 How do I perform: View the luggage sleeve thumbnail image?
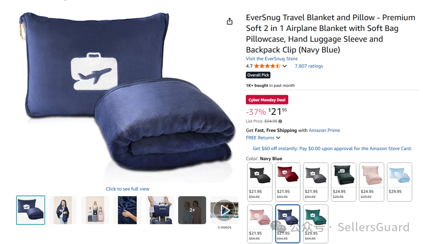160,210
